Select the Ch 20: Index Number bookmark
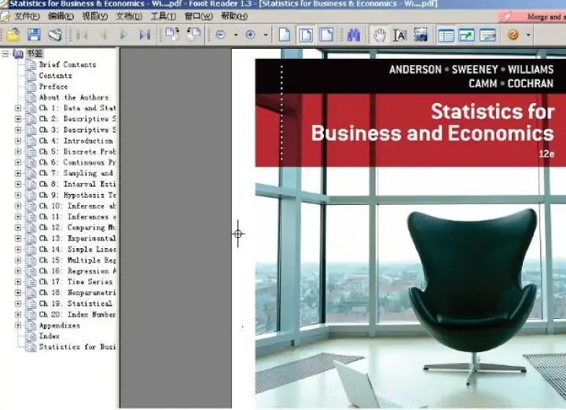Screen dimensions: 566x410 click(77, 314)
